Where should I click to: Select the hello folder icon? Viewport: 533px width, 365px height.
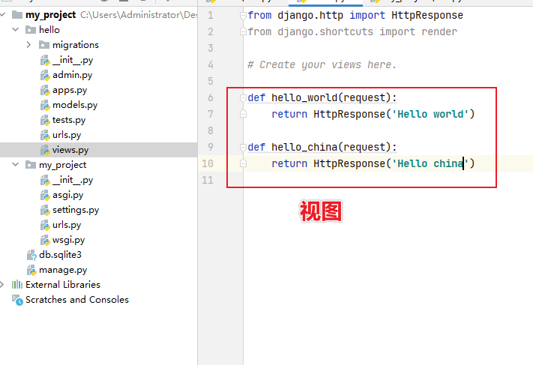[31, 30]
